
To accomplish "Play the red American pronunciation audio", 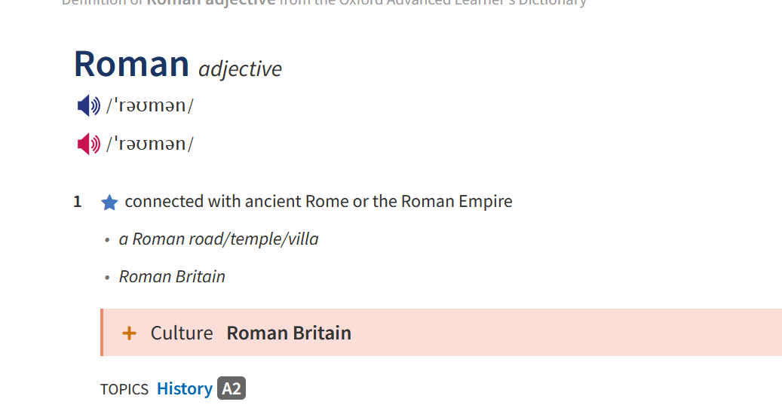I will [x=89, y=144].
